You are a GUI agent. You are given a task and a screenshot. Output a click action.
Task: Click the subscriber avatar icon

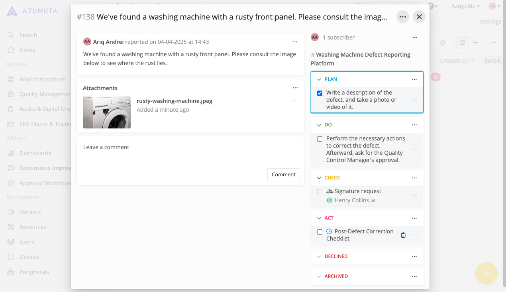[x=315, y=37]
